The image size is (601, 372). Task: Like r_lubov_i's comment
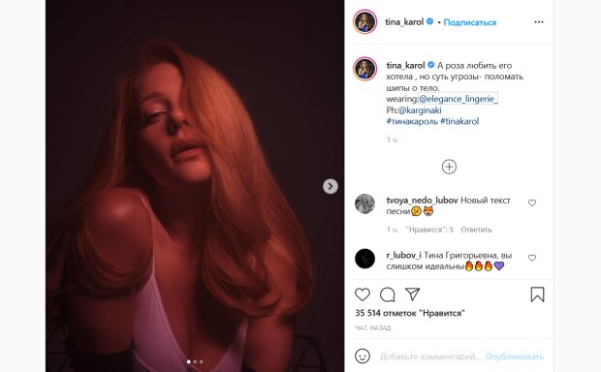click(x=532, y=258)
